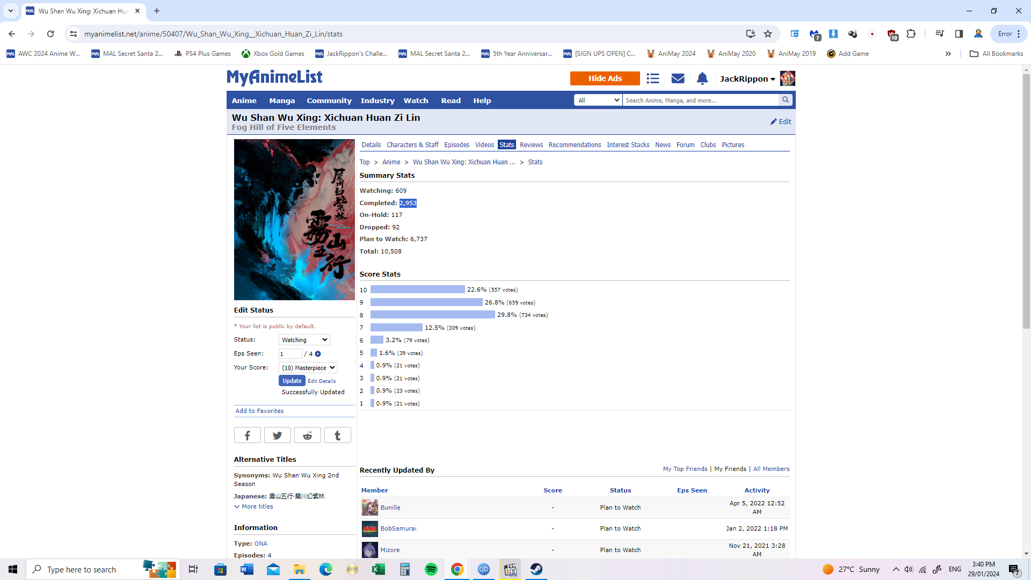Open the anime list icon in header
This screenshot has width=1031, height=580.
(652, 79)
